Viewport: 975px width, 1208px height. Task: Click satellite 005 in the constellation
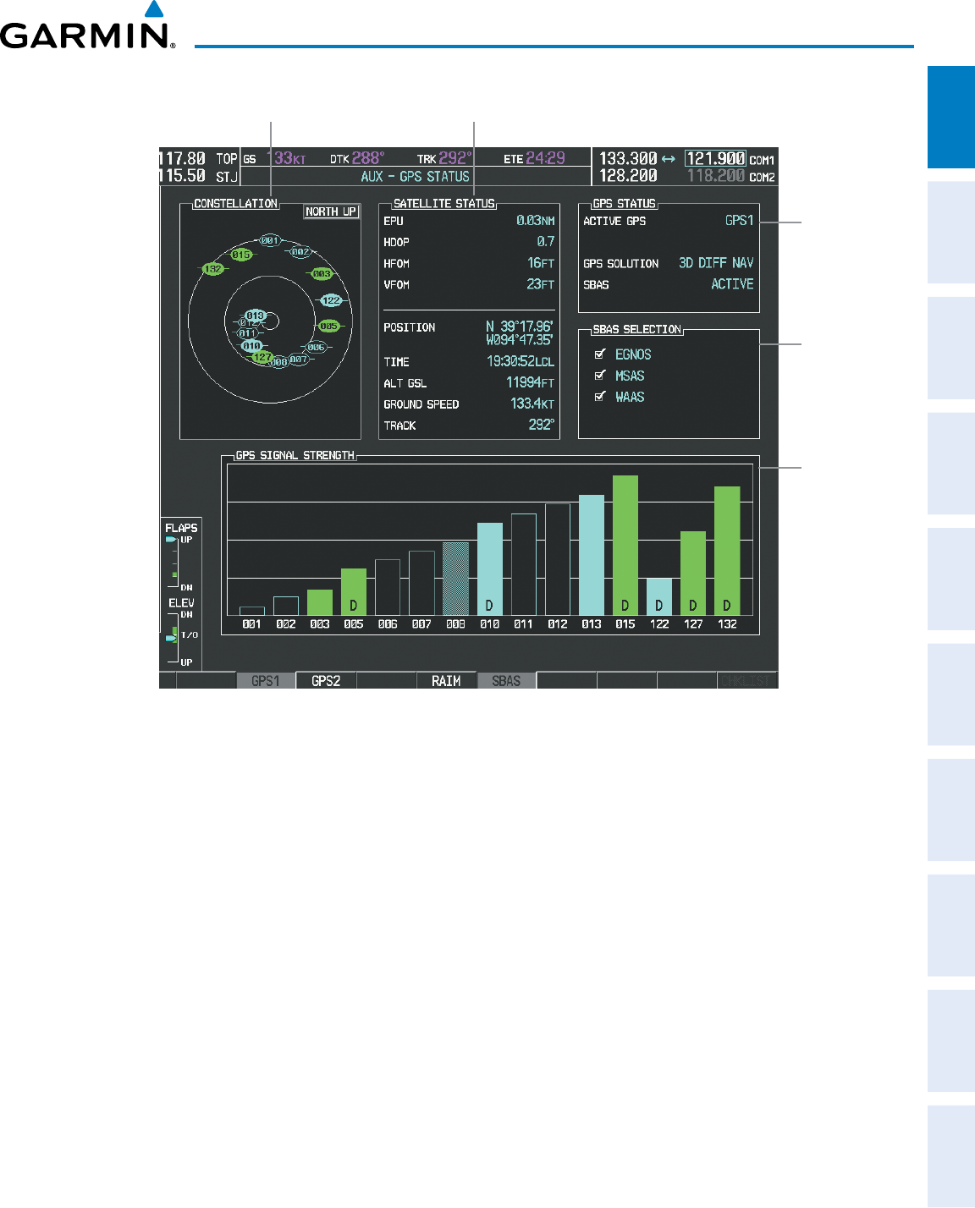[328, 326]
